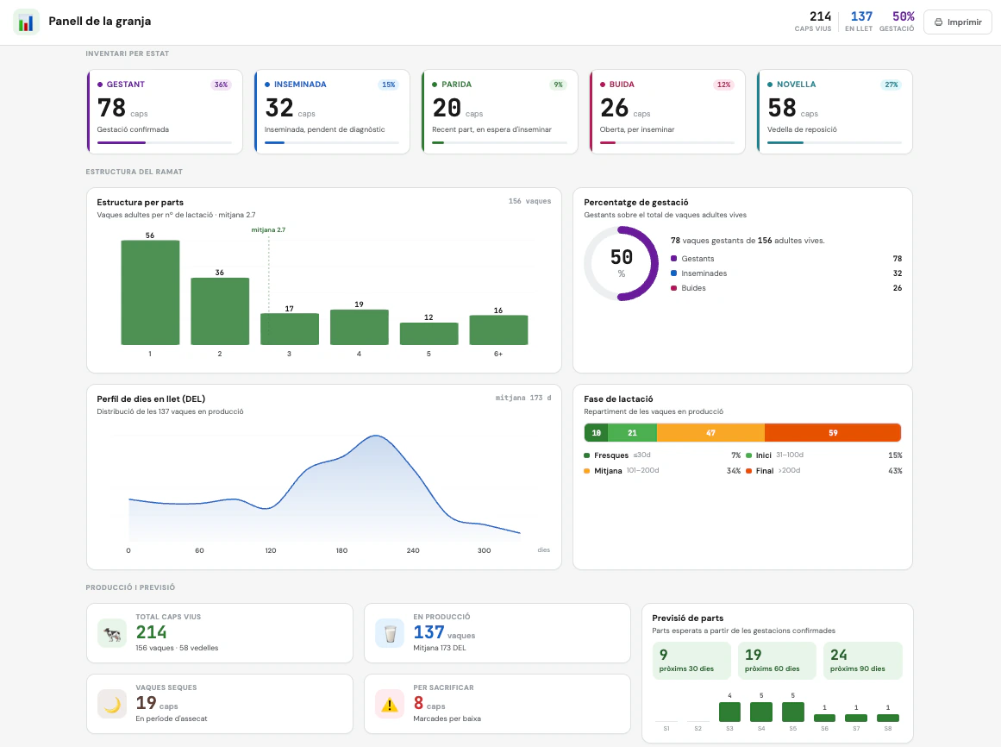Image resolution: width=1001 pixels, height=747 pixels.
Task: Click the lactation 4 bar with 19 cows
Action: [x=359, y=327]
